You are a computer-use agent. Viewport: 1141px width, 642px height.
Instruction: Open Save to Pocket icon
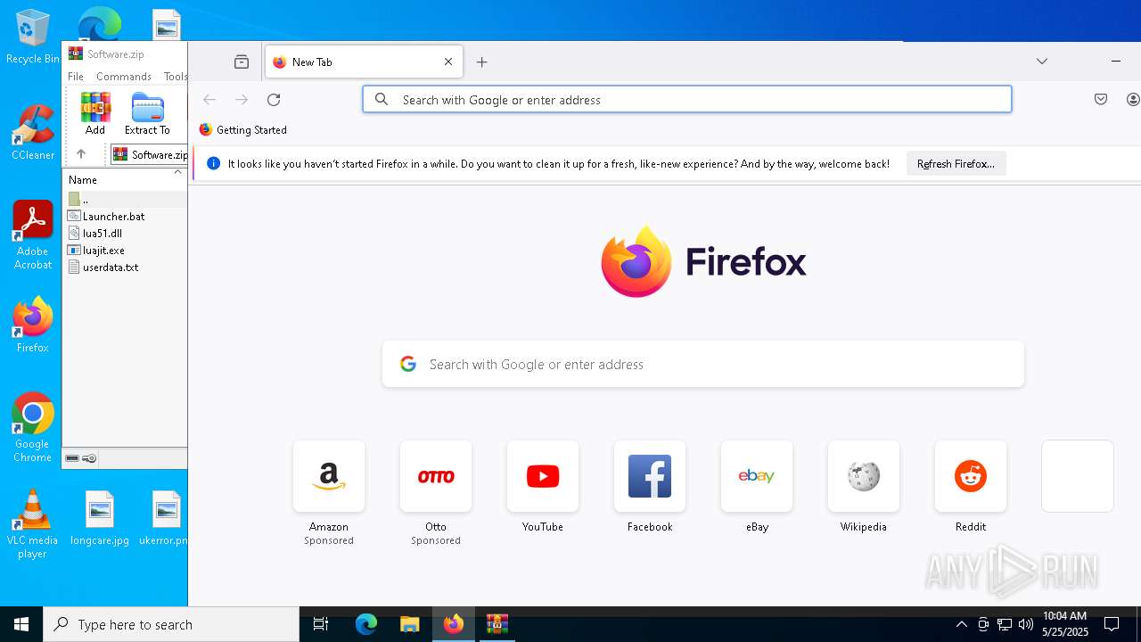point(1101,100)
